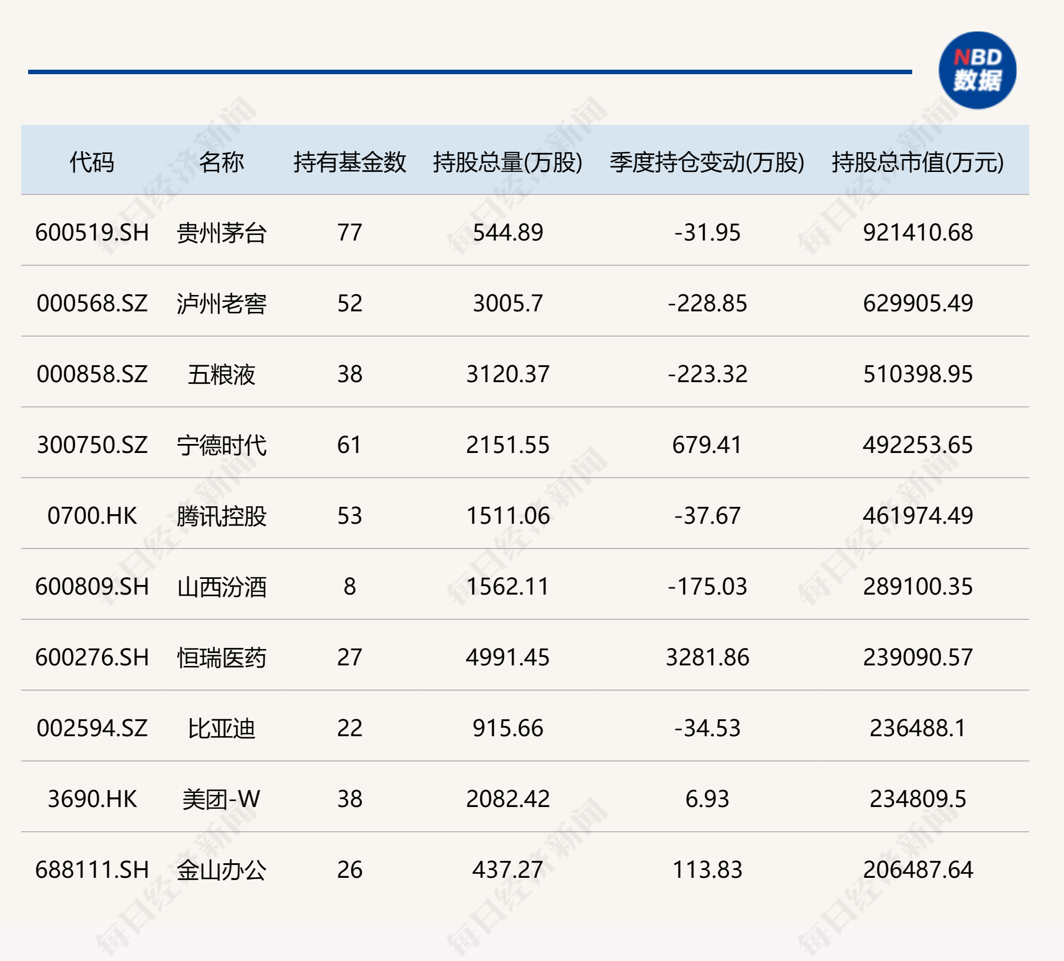1064x961 pixels.
Task: Click the stock name 金山办公
Action: (x=221, y=870)
